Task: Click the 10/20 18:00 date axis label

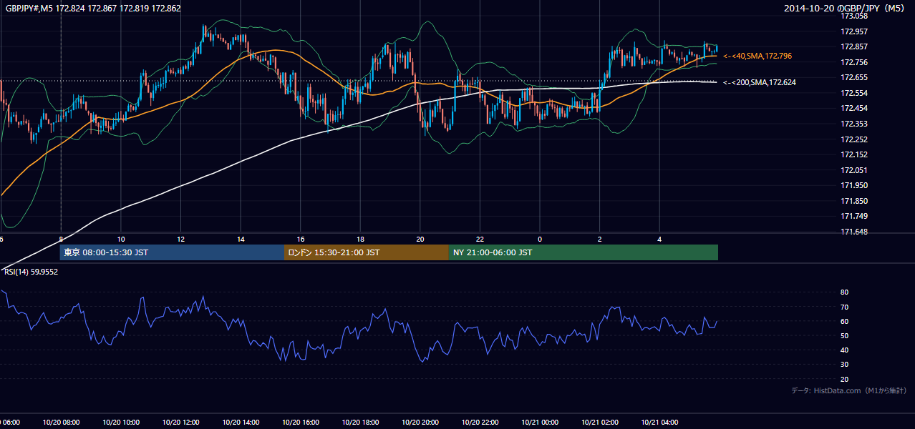Action: pyautogui.click(x=360, y=423)
